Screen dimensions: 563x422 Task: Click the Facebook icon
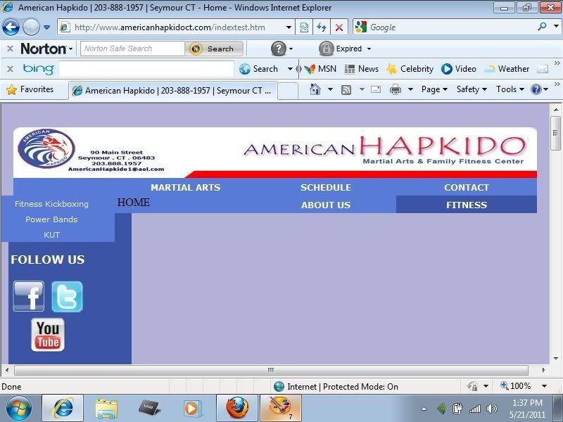point(28,296)
